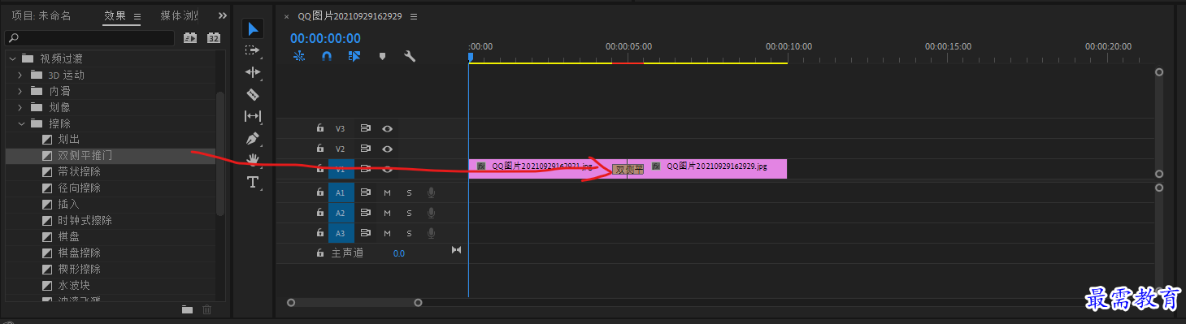1186x324 pixels.
Task: Solo track A1
Action: pyautogui.click(x=409, y=193)
